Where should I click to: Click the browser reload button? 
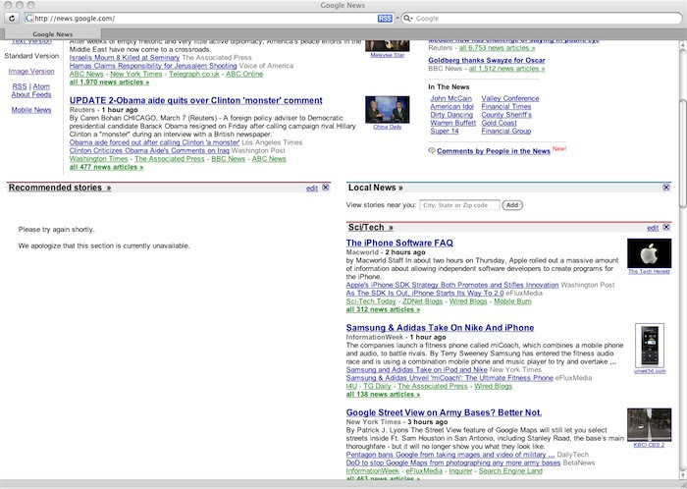(12, 19)
